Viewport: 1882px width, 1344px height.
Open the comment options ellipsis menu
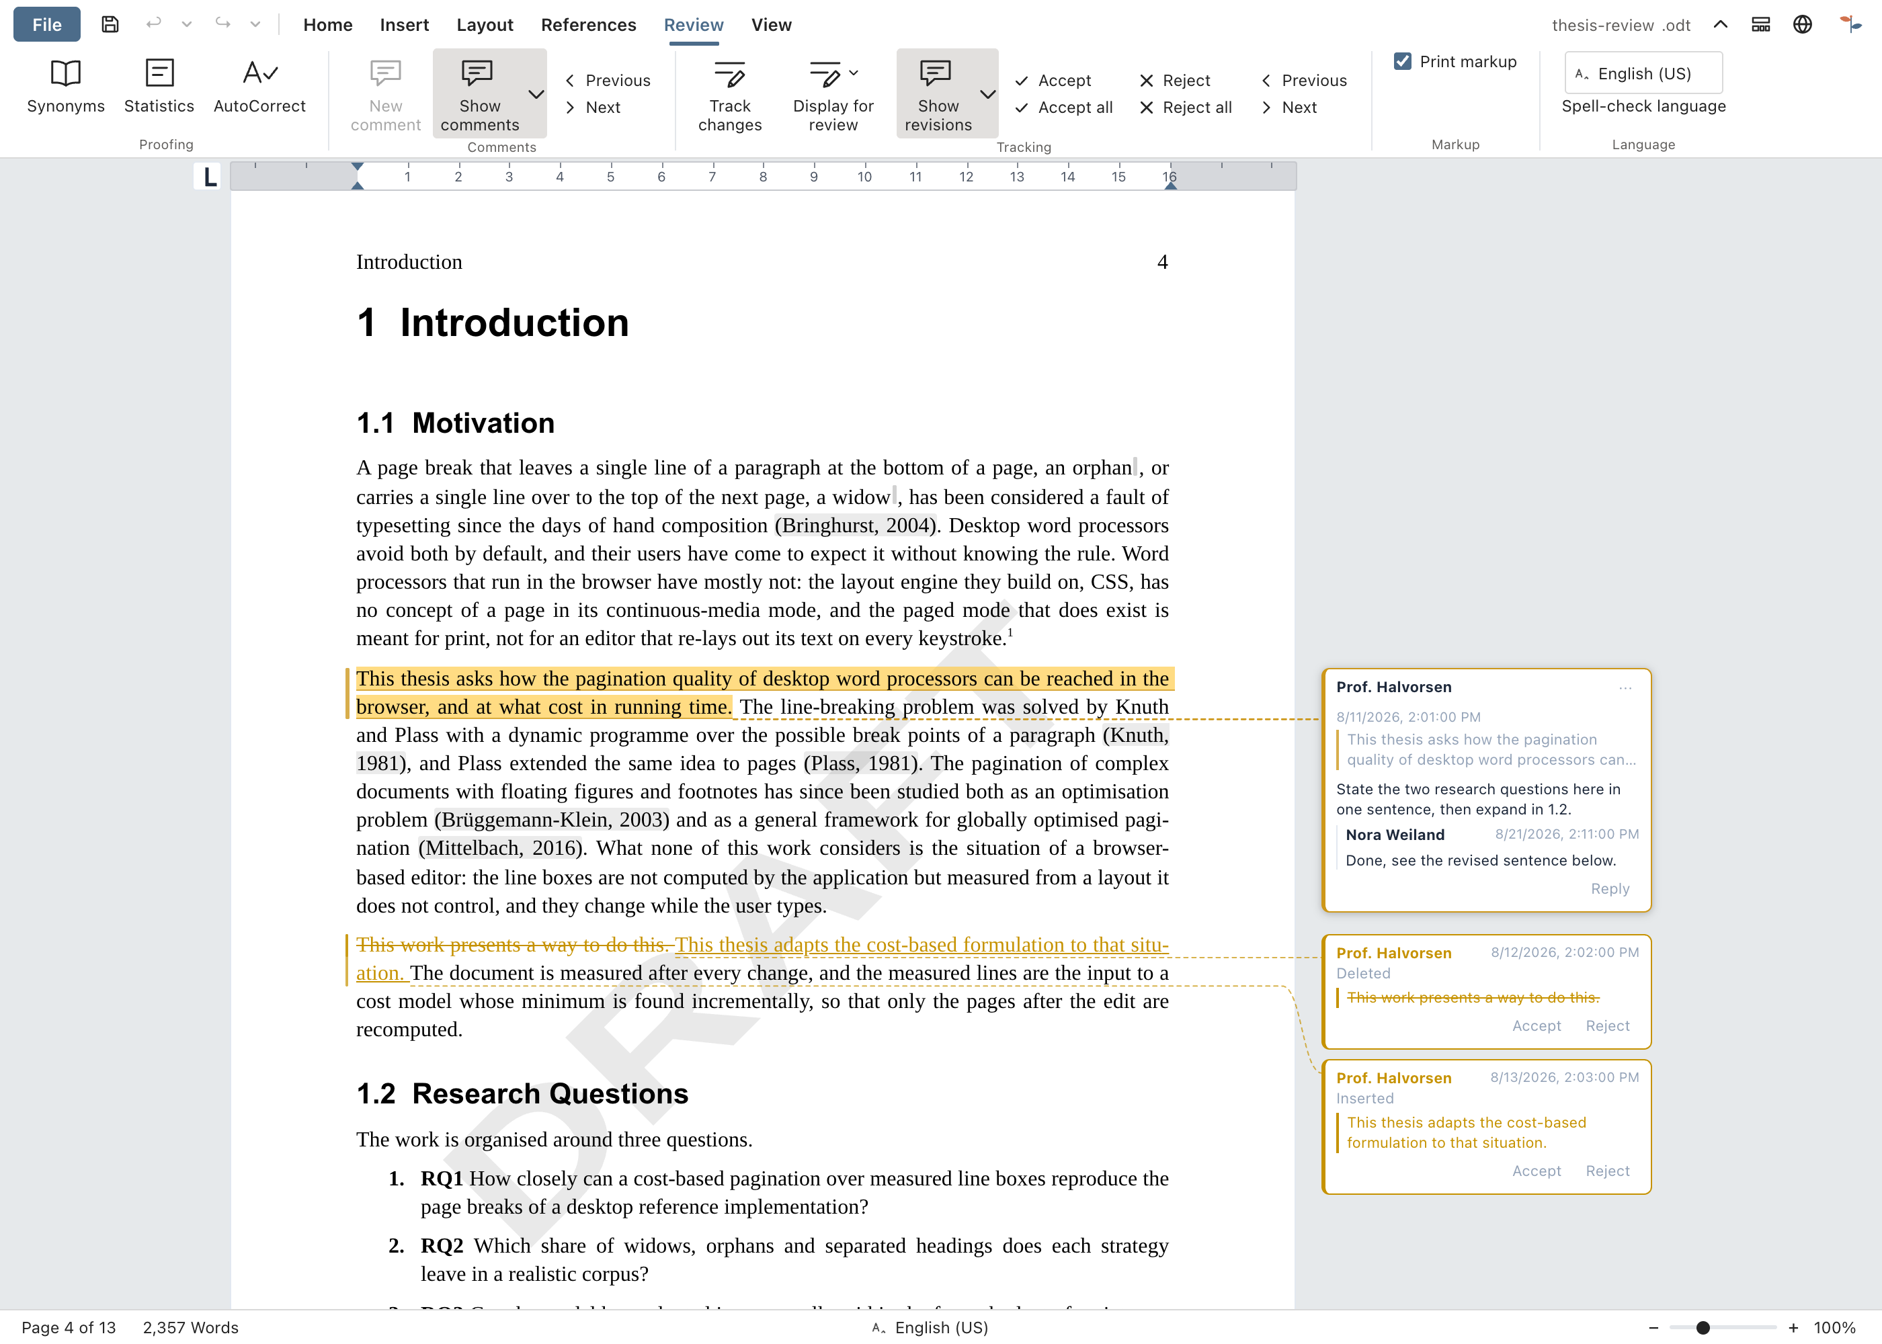1625,687
